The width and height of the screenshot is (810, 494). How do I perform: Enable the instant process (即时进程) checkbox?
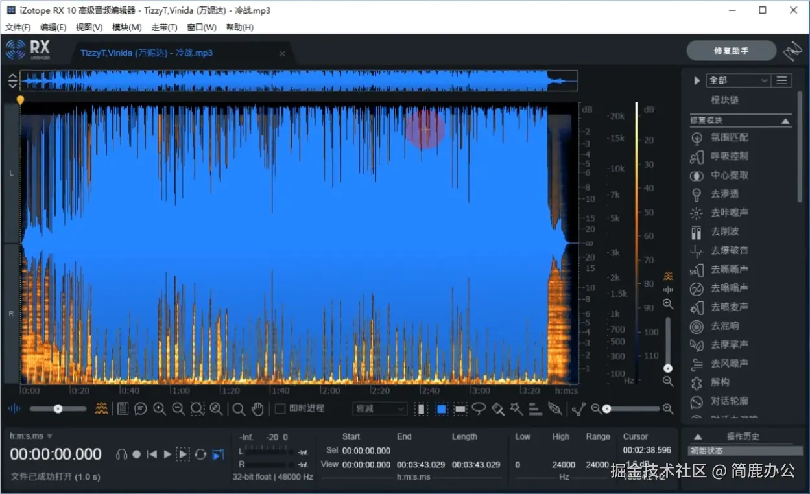coord(280,408)
